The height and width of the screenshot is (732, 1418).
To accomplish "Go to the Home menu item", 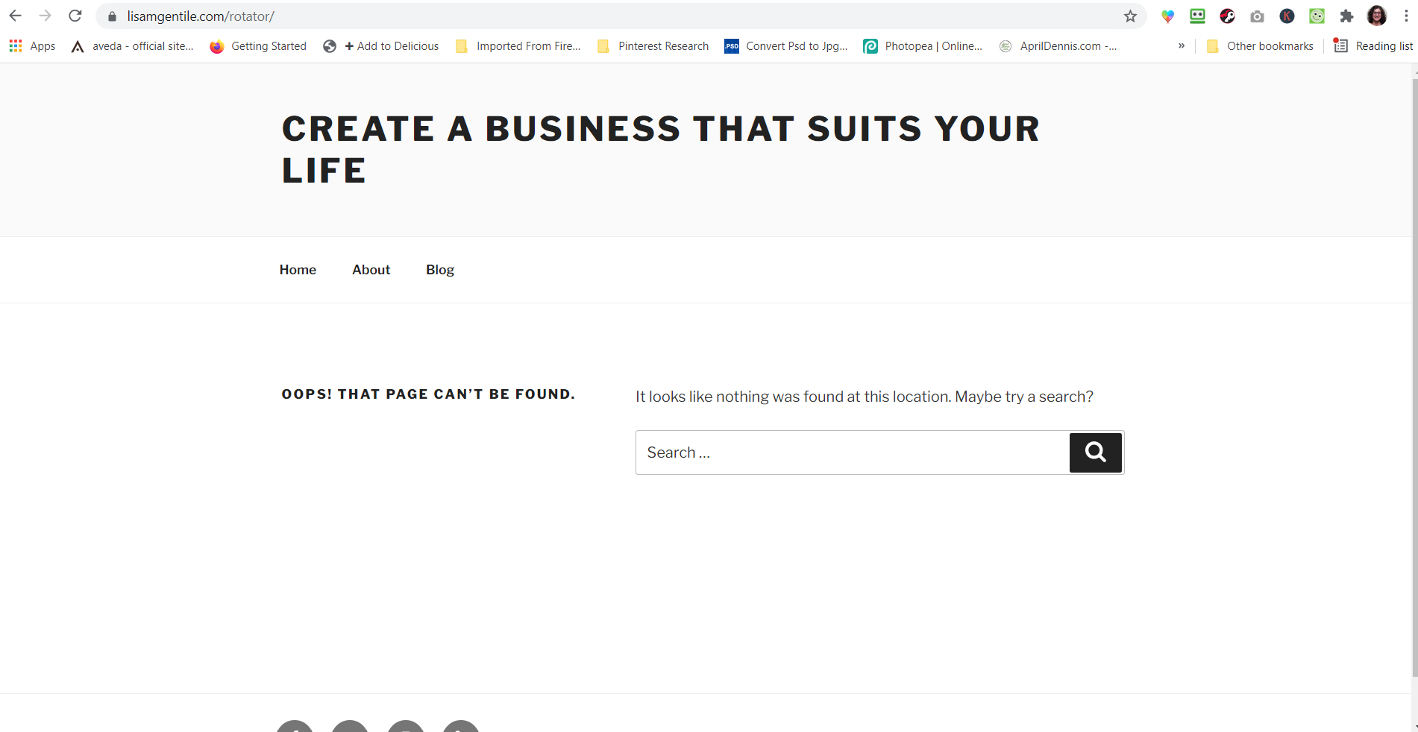I will tap(298, 270).
